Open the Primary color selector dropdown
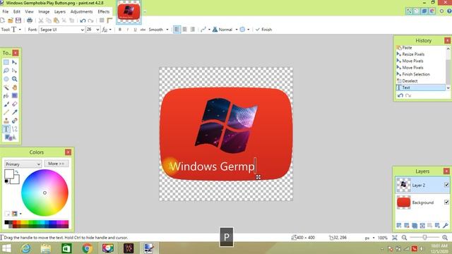 point(23,164)
